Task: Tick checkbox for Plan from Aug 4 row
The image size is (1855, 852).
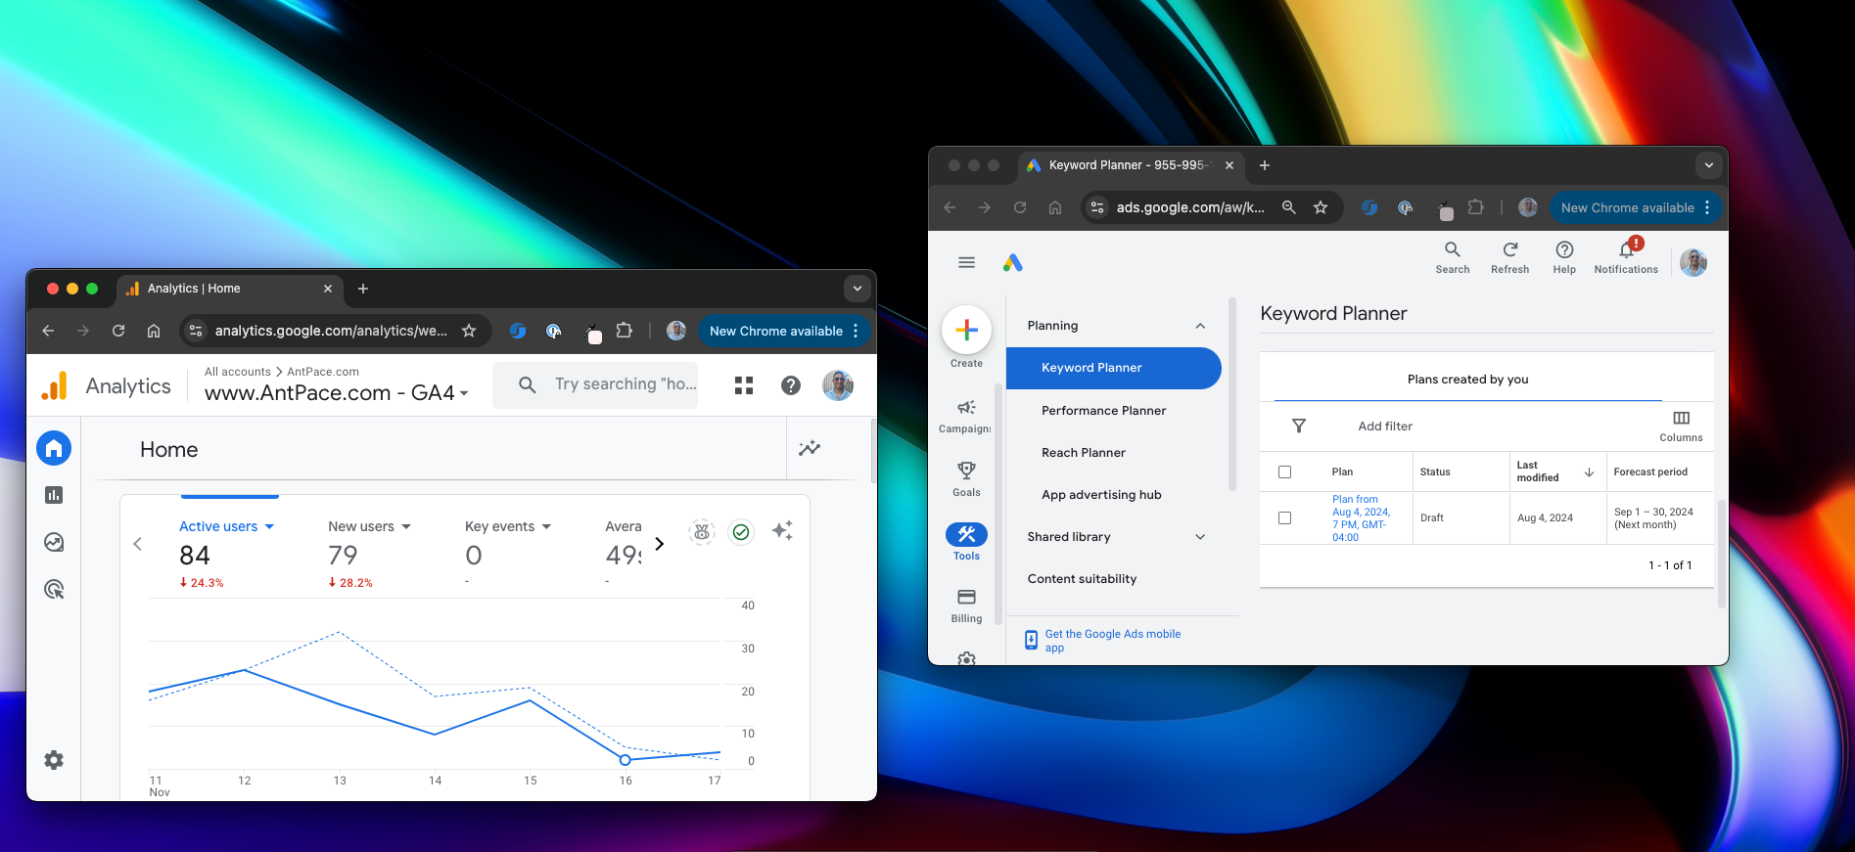Action: coord(1284,517)
